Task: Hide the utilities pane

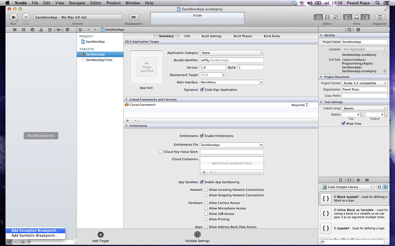Action: coord(365,17)
